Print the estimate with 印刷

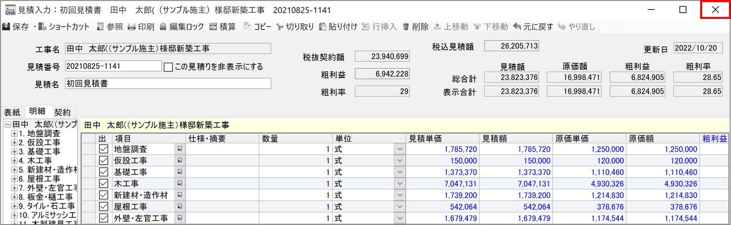132,27
